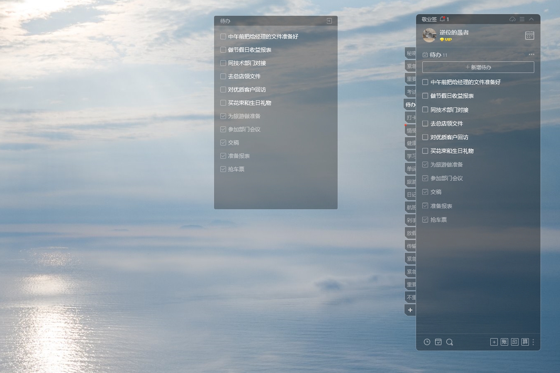The width and height of the screenshot is (560, 373).
Task: Click the cloud sync icon
Action: [x=513, y=19]
